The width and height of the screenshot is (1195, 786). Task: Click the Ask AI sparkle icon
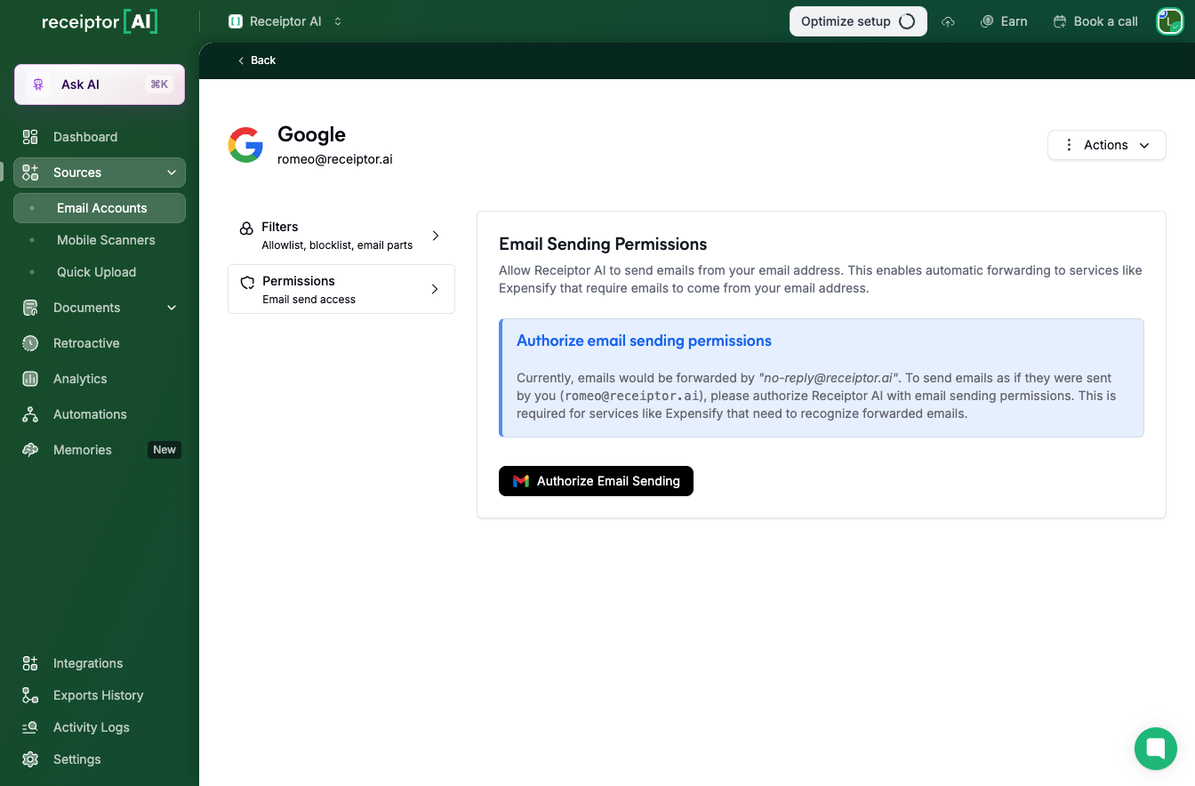click(x=38, y=84)
